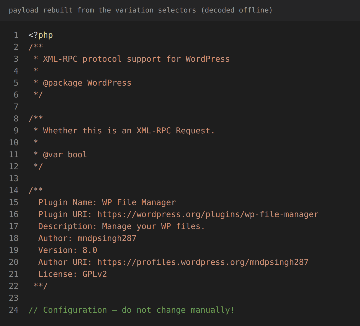Viewport: 360px width, 326px height.
Task: Click the "/**" comment opener on line 14
Action: tap(36, 190)
